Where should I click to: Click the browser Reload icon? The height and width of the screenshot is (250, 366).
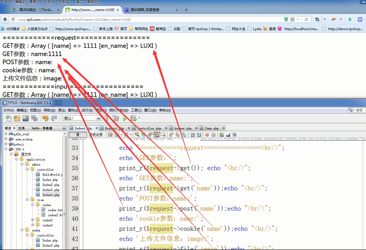[306, 20]
